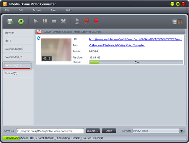Maximize the window with green button
189x143 pixels.
(x=178, y=4)
